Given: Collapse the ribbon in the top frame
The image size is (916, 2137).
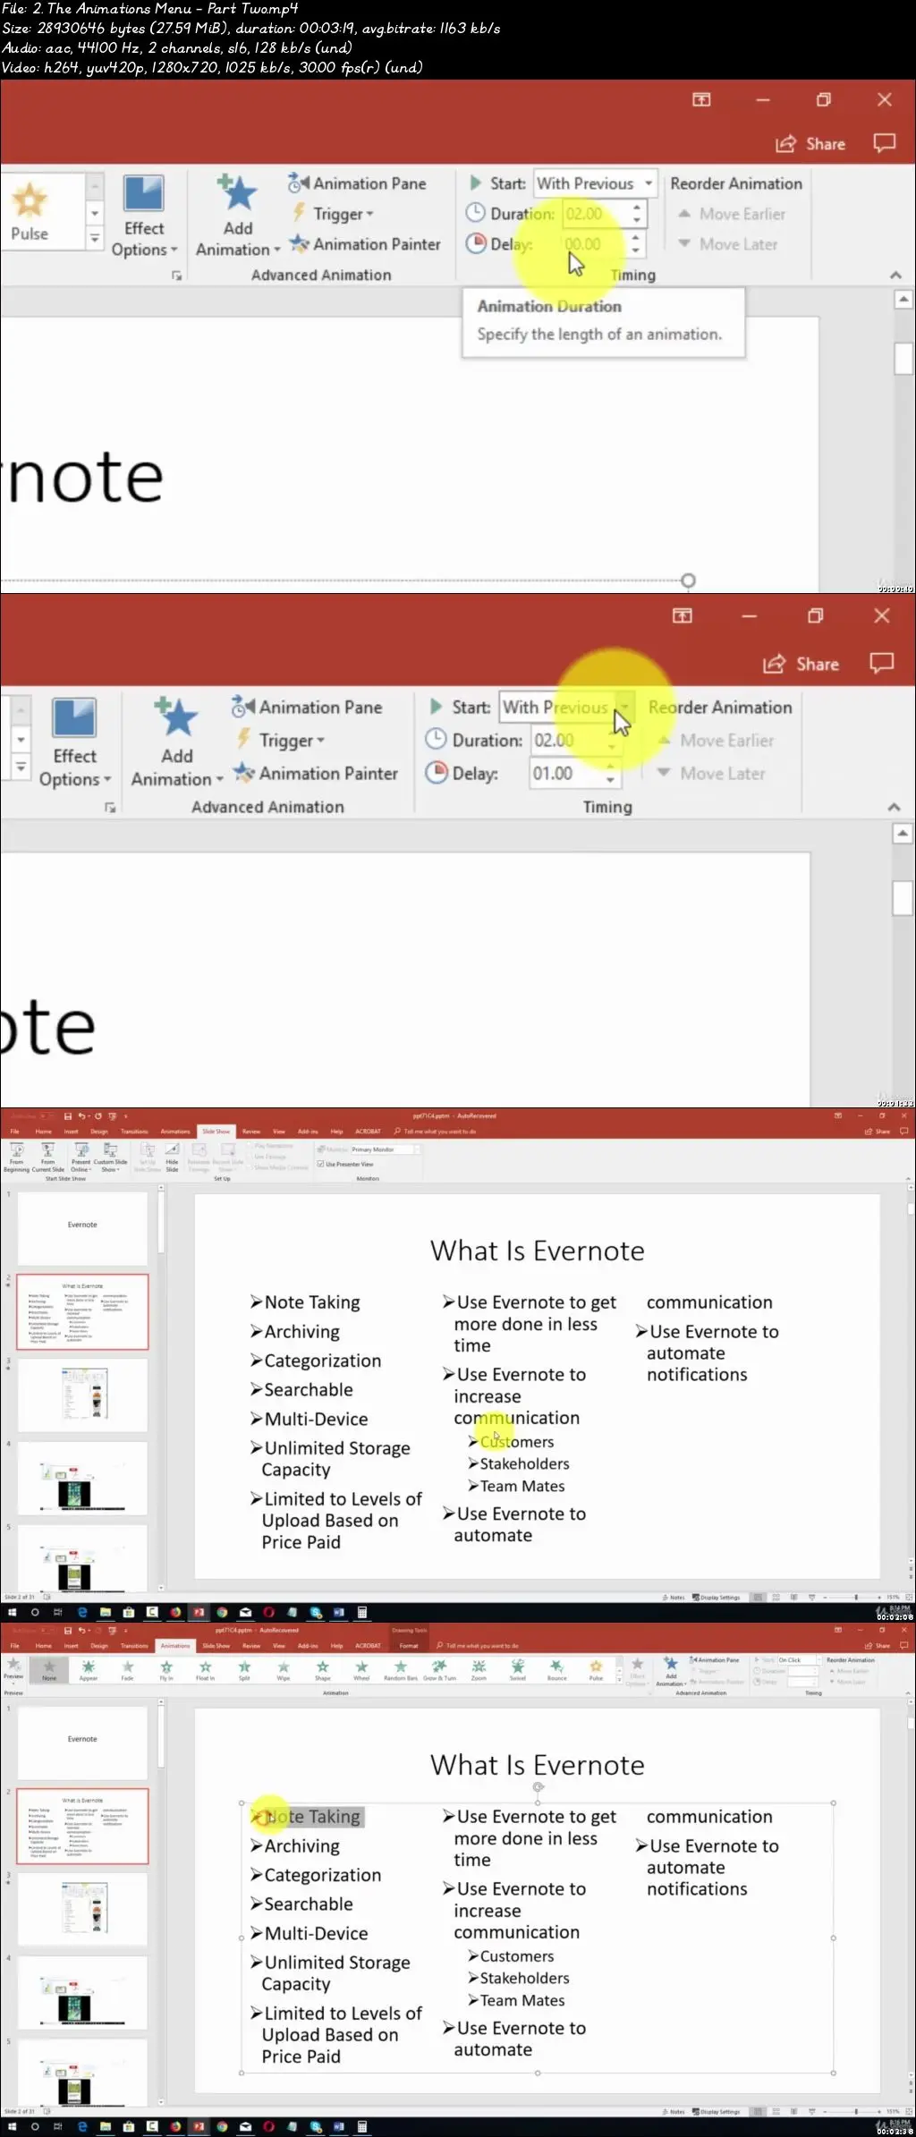Looking at the screenshot, I should pos(895,276).
